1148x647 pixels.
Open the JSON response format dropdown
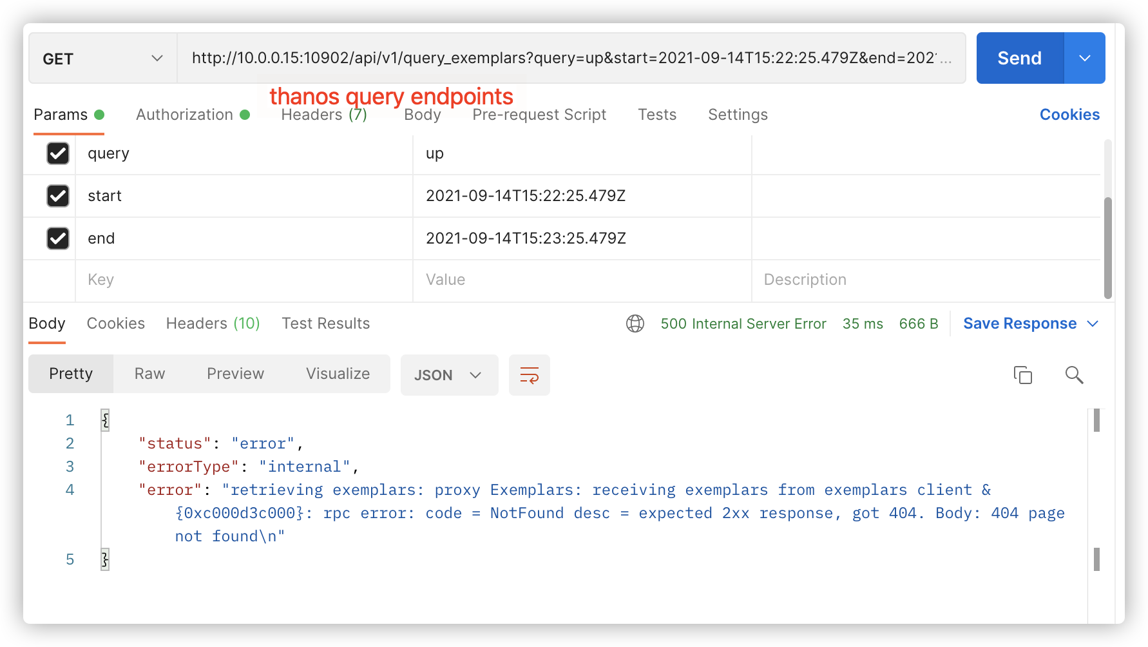[449, 375]
